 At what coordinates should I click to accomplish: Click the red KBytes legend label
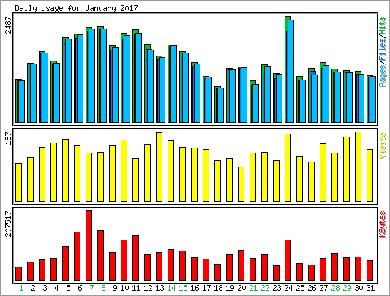click(x=383, y=224)
